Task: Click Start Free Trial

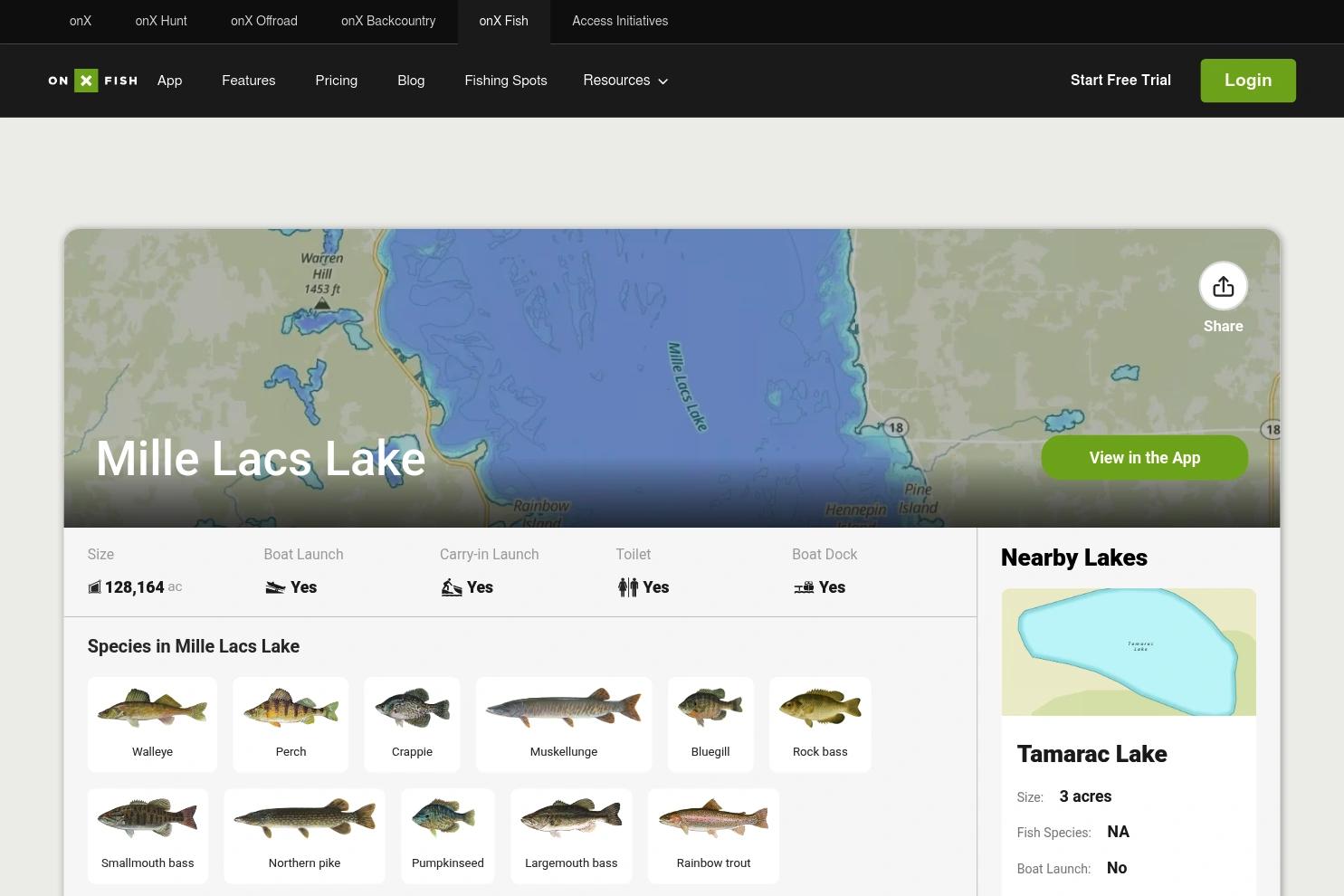Action: coord(1120,80)
